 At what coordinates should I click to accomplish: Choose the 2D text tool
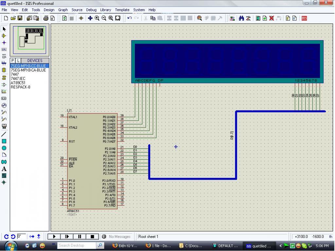coord(4,169)
